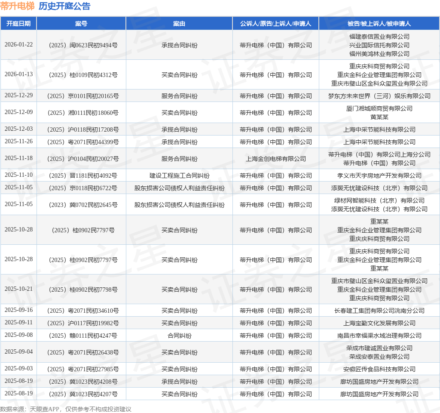Click defendant 福州美鸿林业有限公司
This screenshot has height=413, width=440.
(379, 54)
